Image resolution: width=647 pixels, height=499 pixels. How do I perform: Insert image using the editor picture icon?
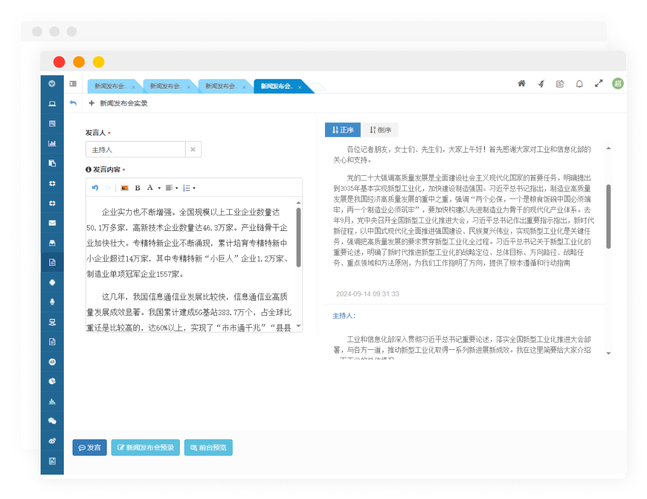(124, 188)
